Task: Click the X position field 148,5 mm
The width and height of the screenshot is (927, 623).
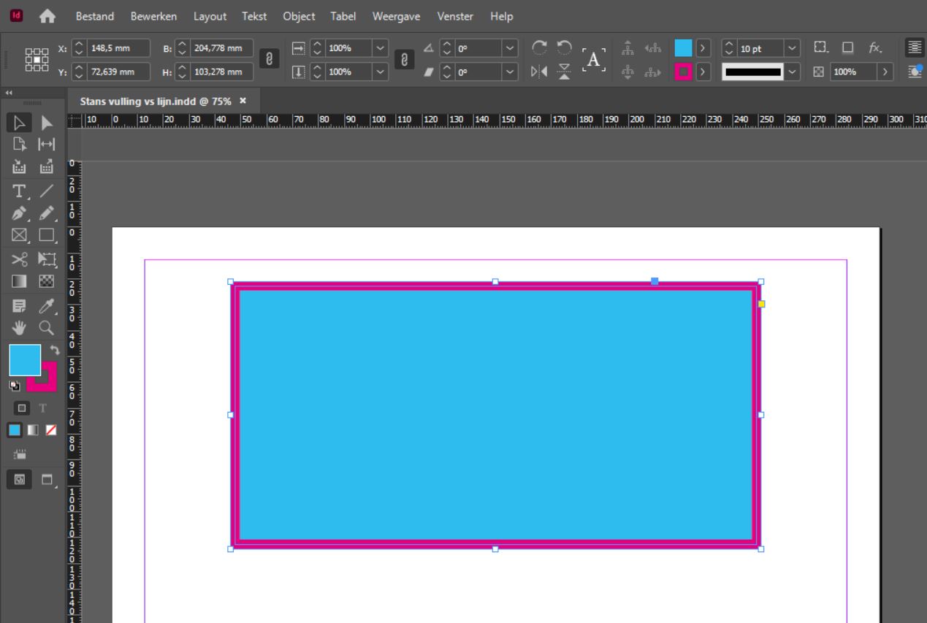Action: point(118,48)
